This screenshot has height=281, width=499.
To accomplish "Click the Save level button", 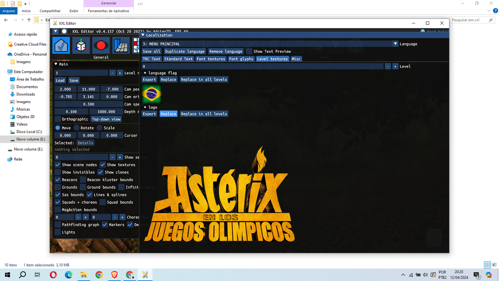I will pos(74,80).
